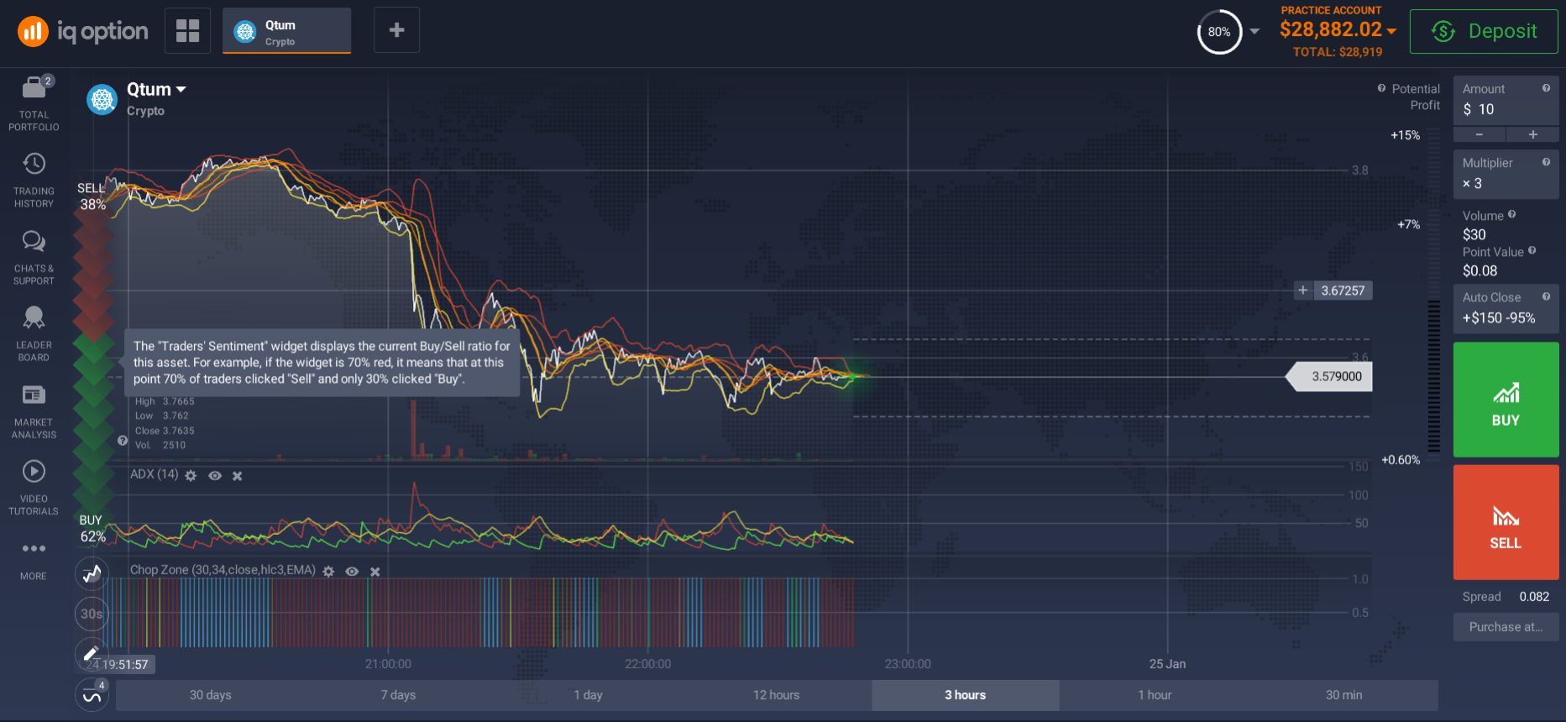Open Chop Zone indicator settings gear

pyautogui.click(x=328, y=572)
